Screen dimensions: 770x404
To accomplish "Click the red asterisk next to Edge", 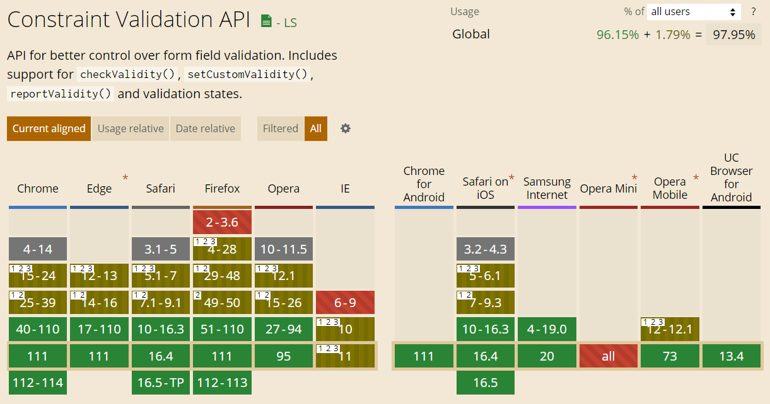I will pos(125,178).
